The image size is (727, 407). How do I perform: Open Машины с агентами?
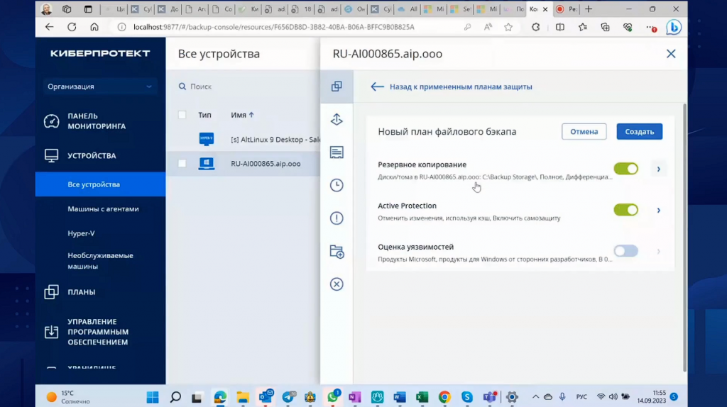click(103, 209)
